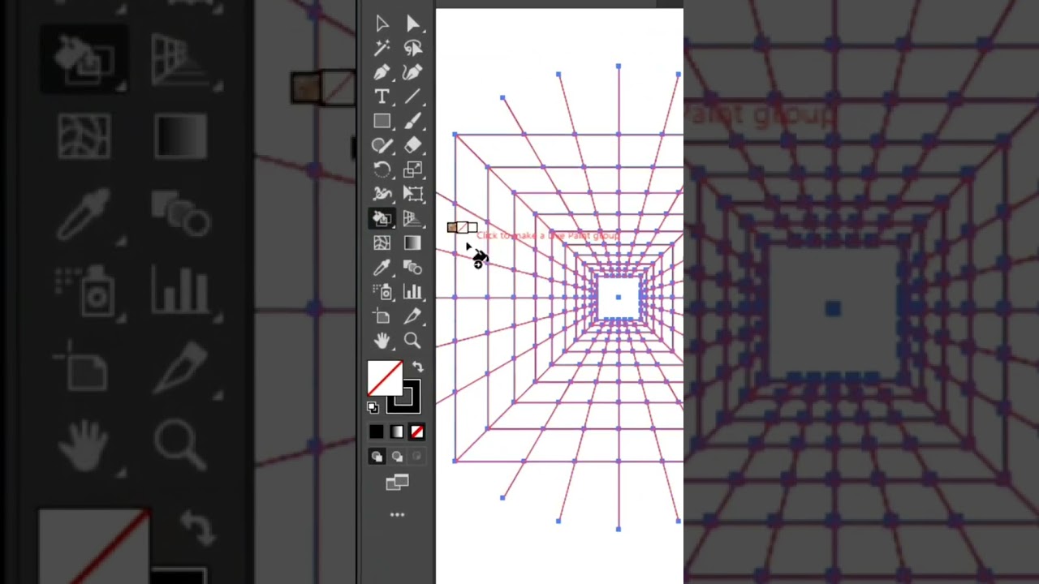This screenshot has height=584, width=1039.
Task: Change Screen Mode in toolbar
Action: pyautogui.click(x=397, y=483)
